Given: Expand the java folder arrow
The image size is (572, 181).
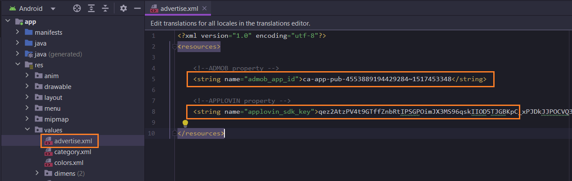Looking at the screenshot, I should click(17, 43).
